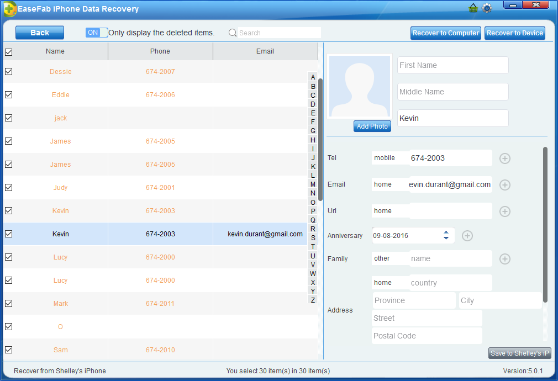
Task: Select the Dessie contact name
Action: (61, 71)
